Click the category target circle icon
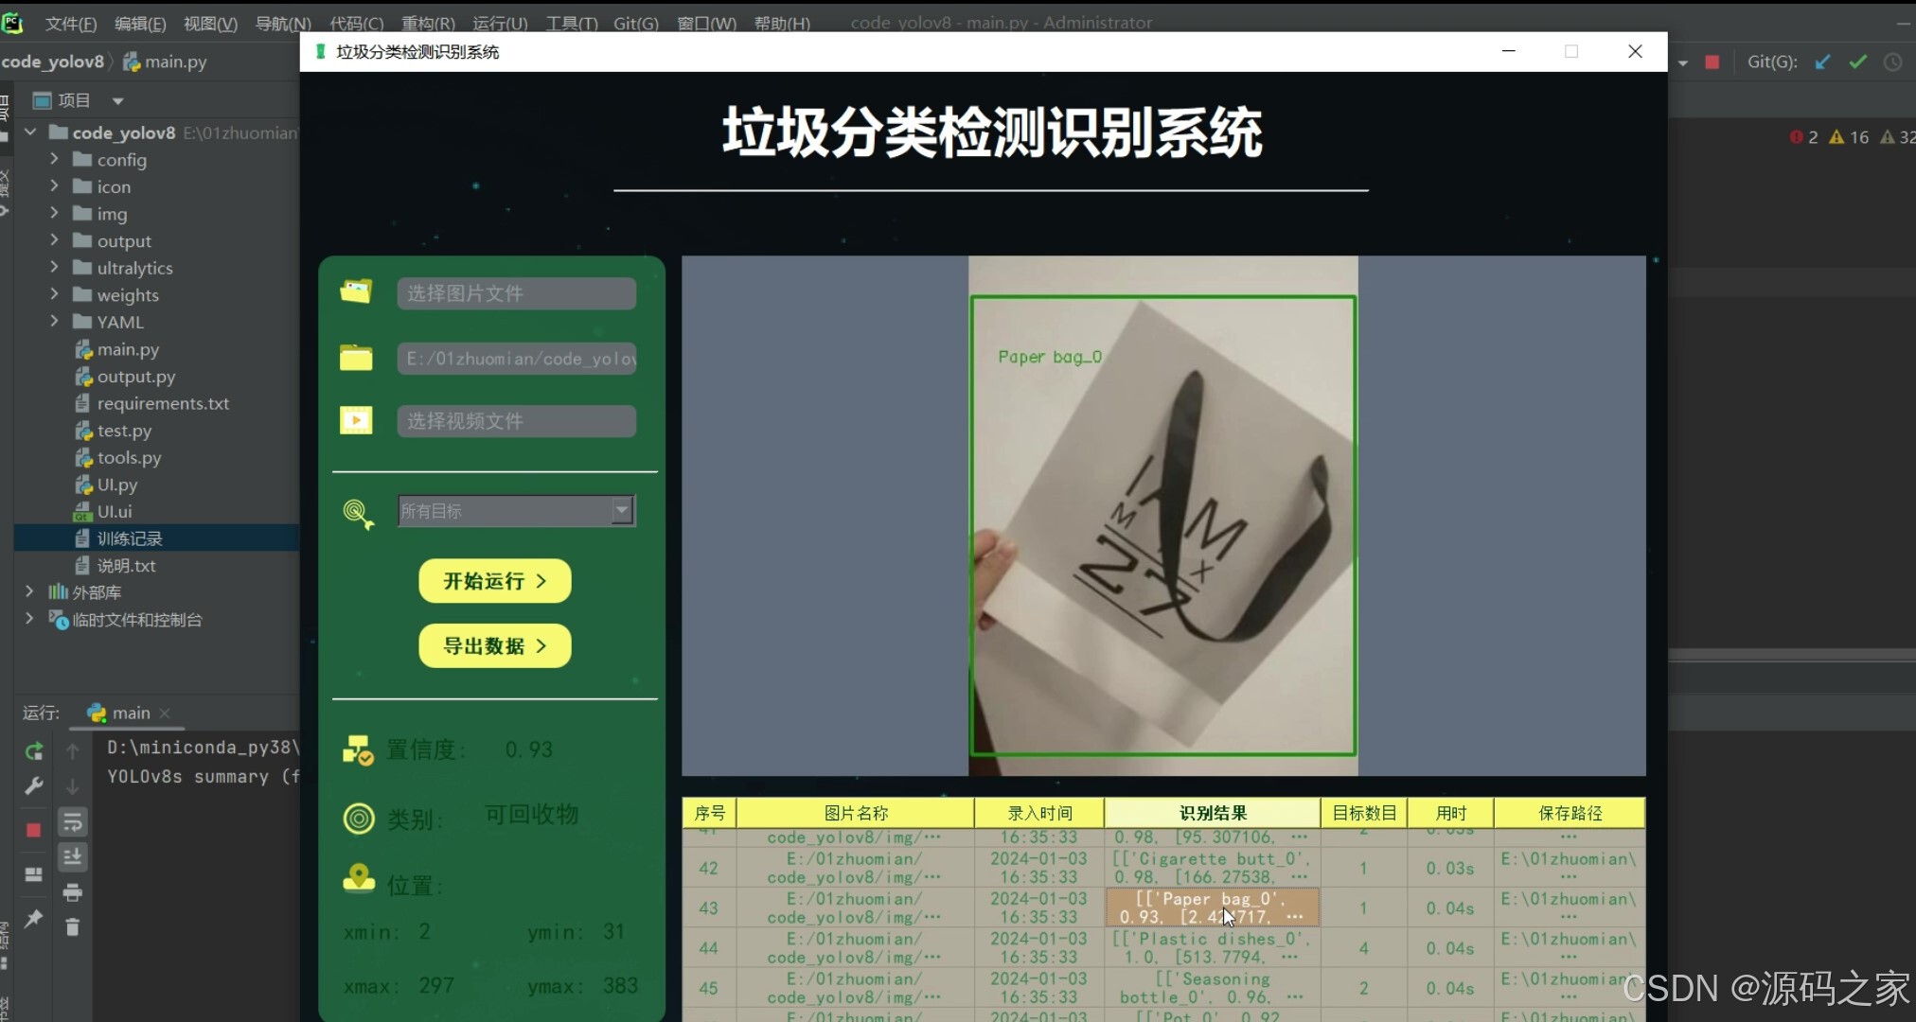The image size is (1916, 1022). (x=359, y=818)
